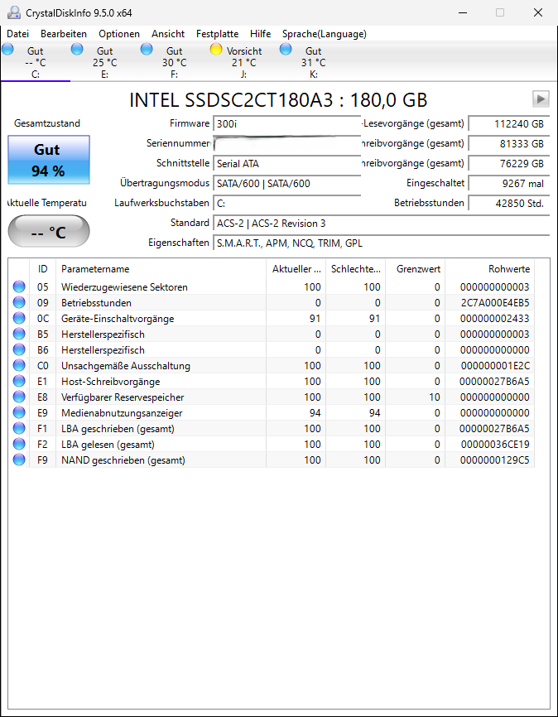Open the Sprache(Language) menu
The height and width of the screenshot is (717, 558).
(x=324, y=34)
